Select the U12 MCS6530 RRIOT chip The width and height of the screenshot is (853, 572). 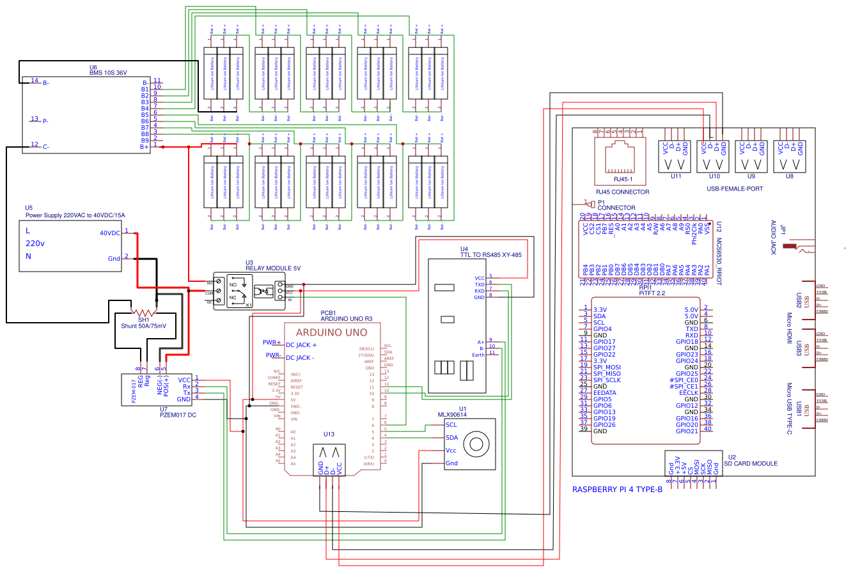pos(645,249)
